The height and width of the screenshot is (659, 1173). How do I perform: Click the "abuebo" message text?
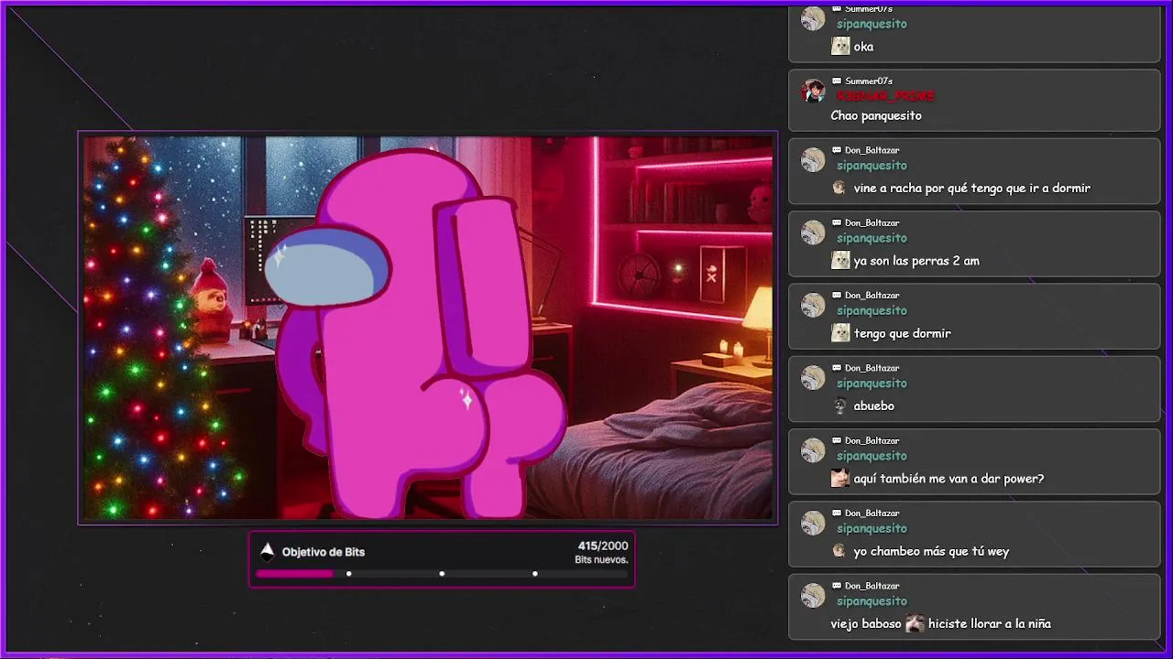[x=874, y=405]
